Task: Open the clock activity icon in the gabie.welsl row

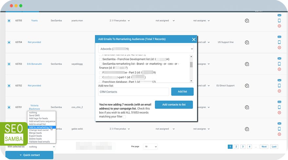Action: (x=247, y=129)
